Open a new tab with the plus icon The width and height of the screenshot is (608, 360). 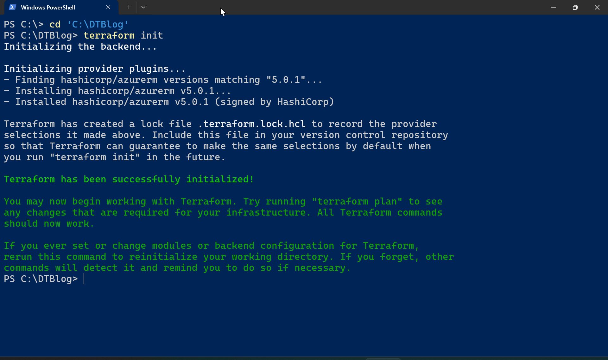coord(129,7)
